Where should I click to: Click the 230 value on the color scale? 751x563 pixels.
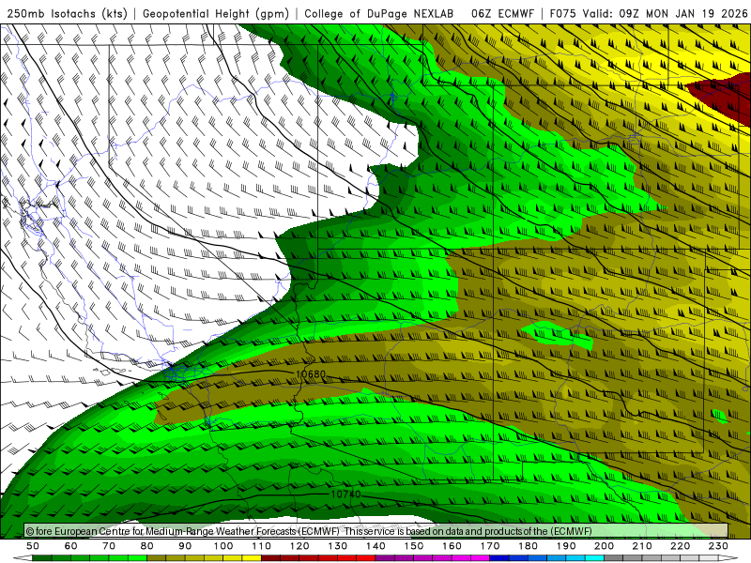718,546
